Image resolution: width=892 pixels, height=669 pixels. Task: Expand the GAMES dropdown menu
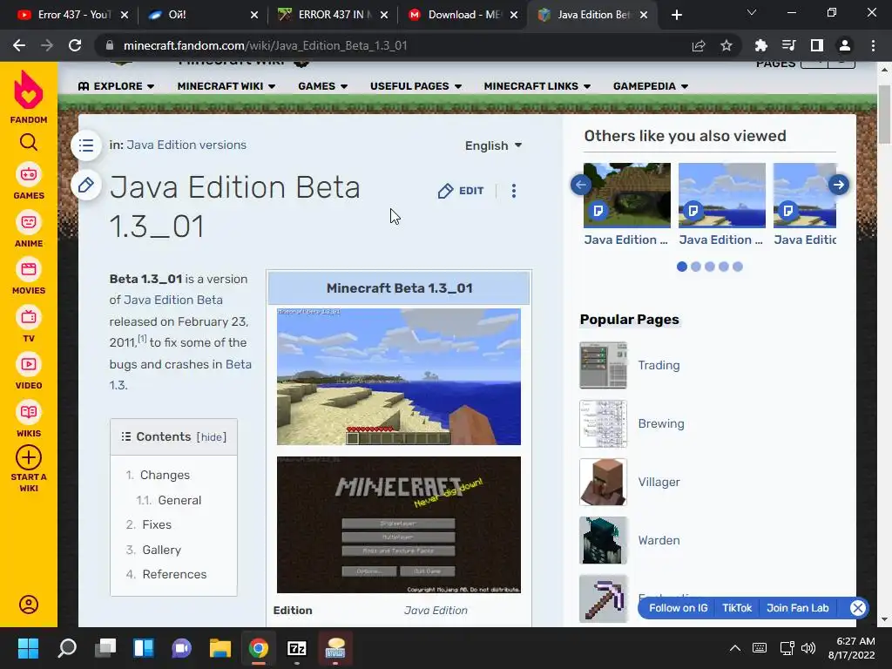[x=323, y=86]
